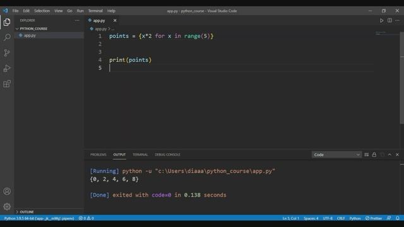The image size is (404, 227).
Task: Click the [Running] python command output line
Action: (x=182, y=171)
